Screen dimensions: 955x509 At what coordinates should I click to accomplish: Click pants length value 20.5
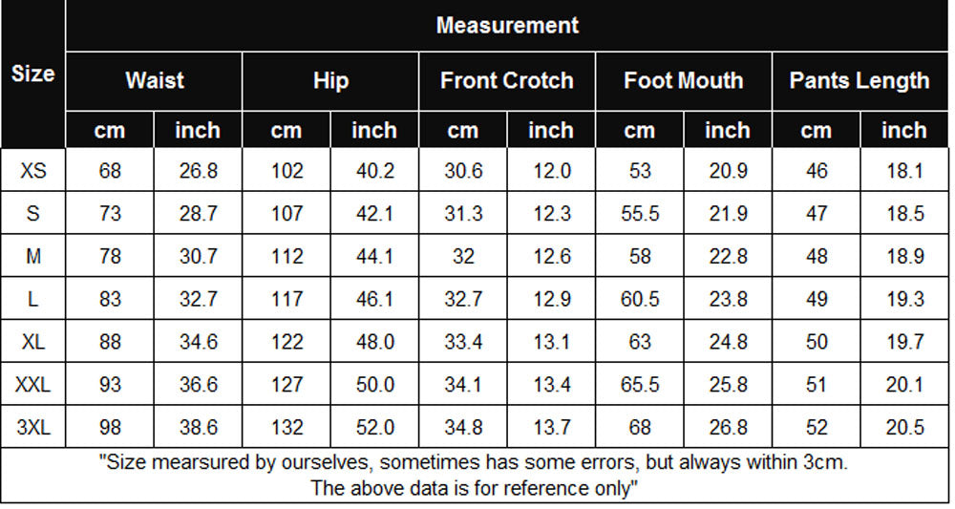(904, 427)
